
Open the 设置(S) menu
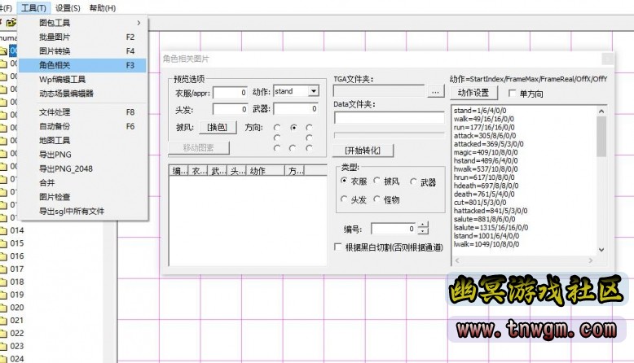[x=68, y=7]
